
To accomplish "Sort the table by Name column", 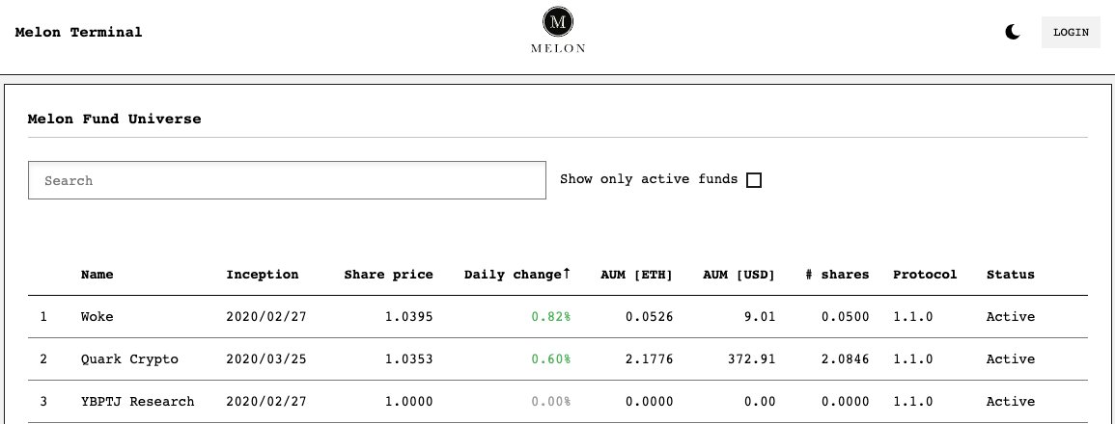I will 97,275.
